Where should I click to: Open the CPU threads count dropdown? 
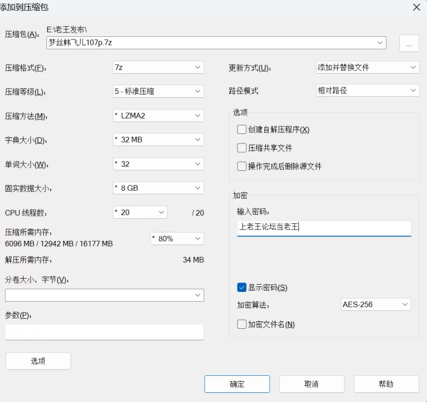(x=140, y=212)
